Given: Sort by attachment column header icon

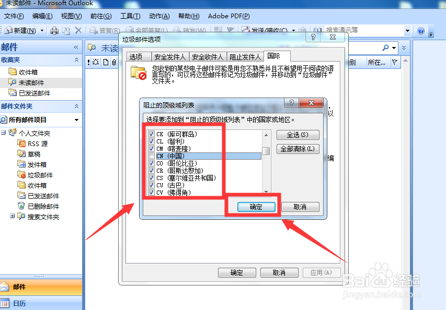Looking at the screenshot, I should click(114, 62).
